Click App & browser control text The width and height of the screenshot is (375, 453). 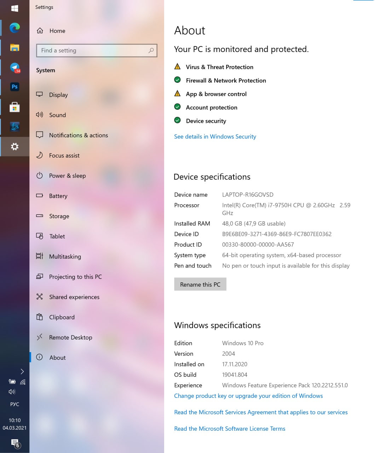pyautogui.click(x=216, y=94)
